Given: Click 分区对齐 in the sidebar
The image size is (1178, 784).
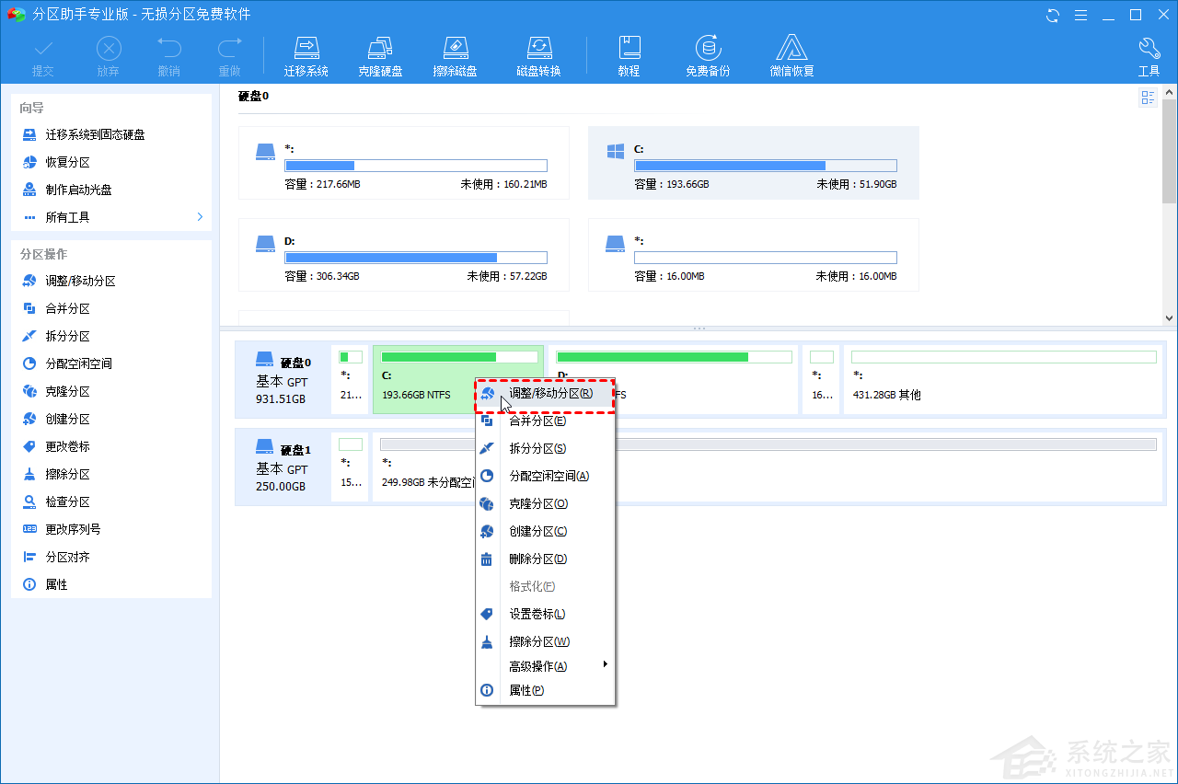Looking at the screenshot, I should (x=67, y=557).
